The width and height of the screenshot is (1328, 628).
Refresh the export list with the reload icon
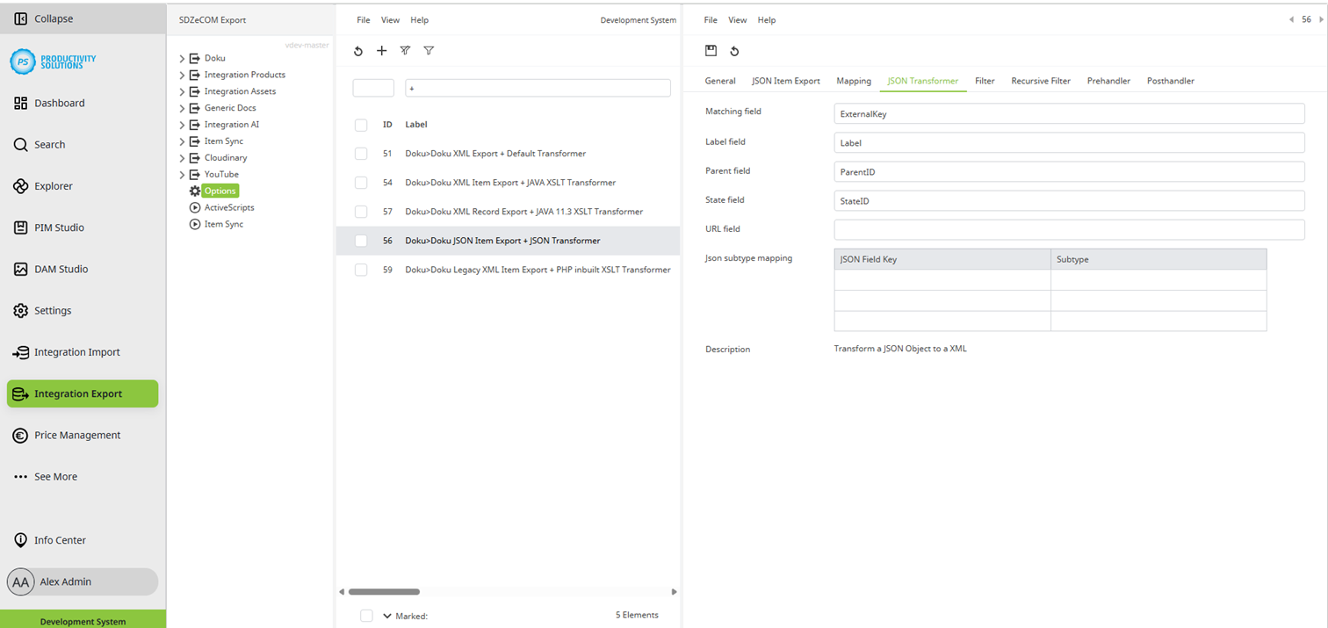(357, 51)
